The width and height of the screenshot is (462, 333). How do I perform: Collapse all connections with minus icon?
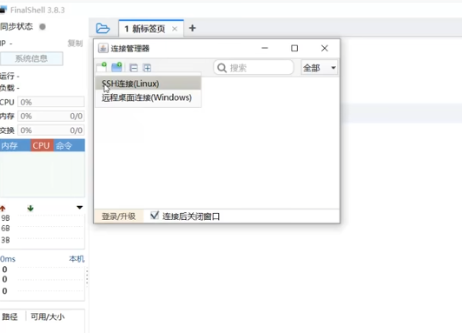point(134,68)
